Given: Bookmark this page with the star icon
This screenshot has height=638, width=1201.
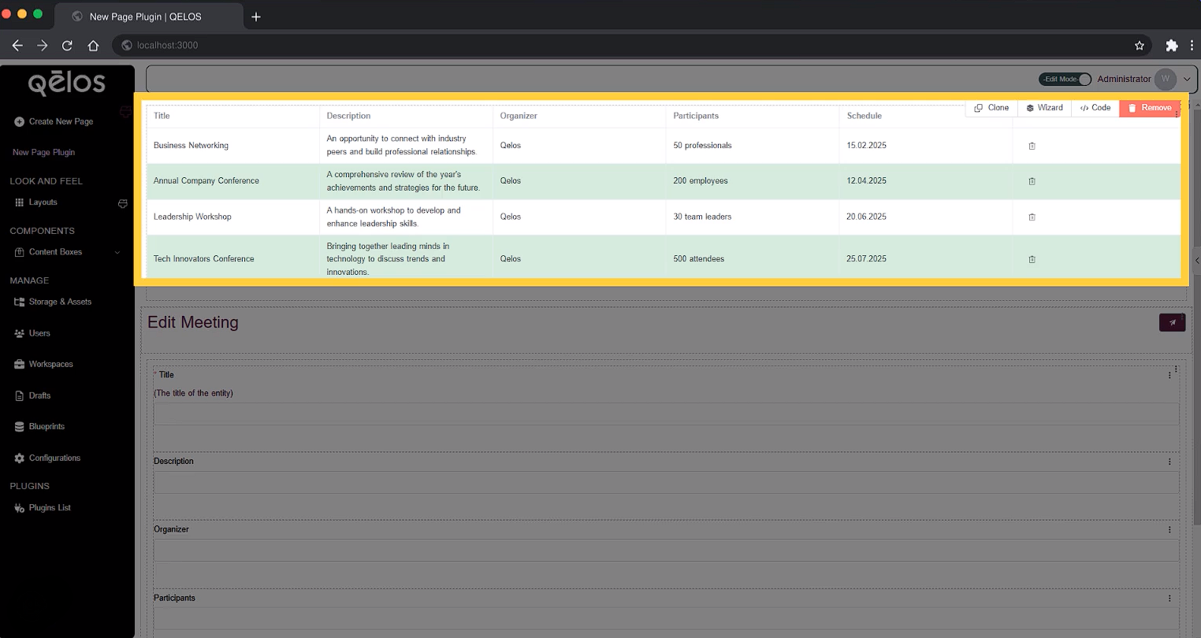Looking at the screenshot, I should [x=1139, y=46].
